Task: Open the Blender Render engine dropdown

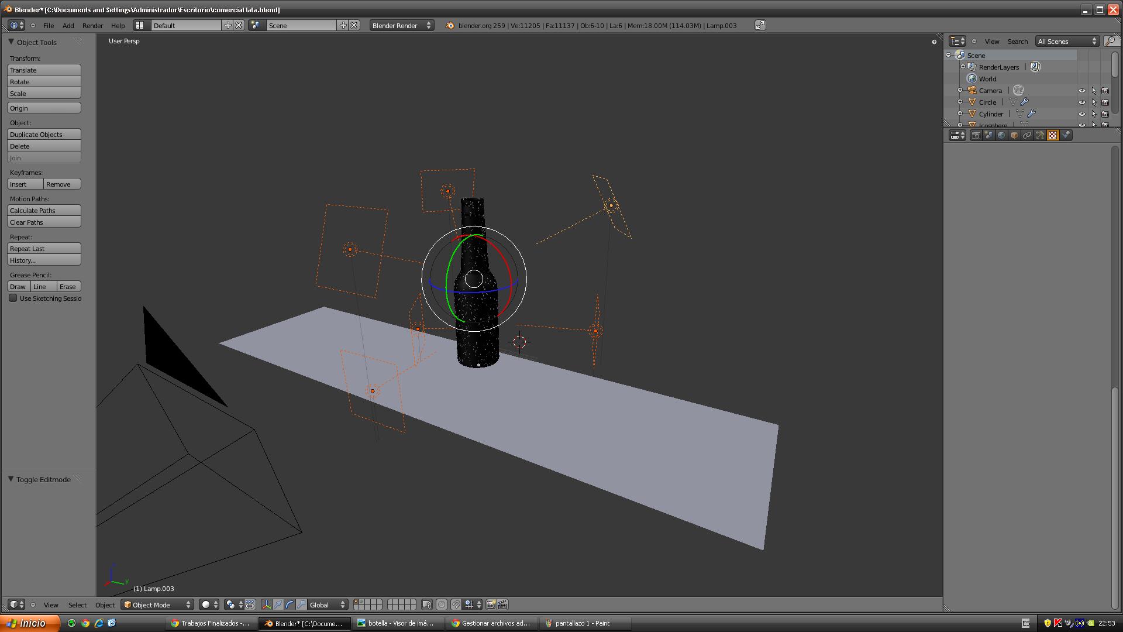Action: tap(401, 25)
